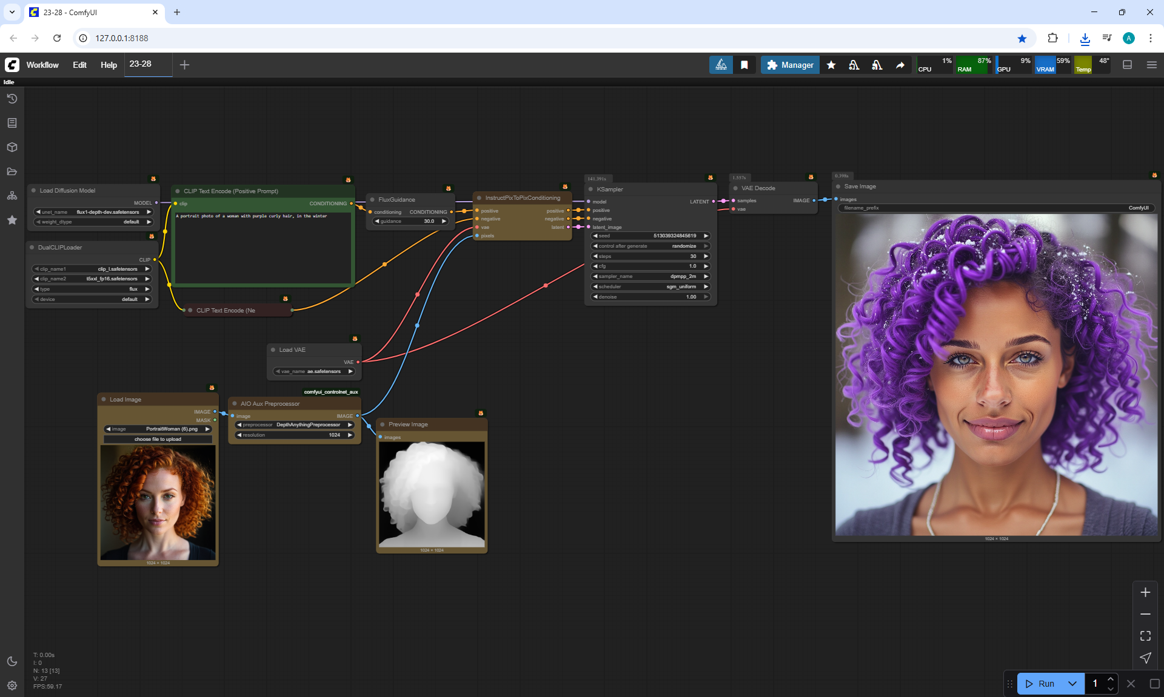The height and width of the screenshot is (697, 1164).
Task: Click the Manager button
Action: 790,65
